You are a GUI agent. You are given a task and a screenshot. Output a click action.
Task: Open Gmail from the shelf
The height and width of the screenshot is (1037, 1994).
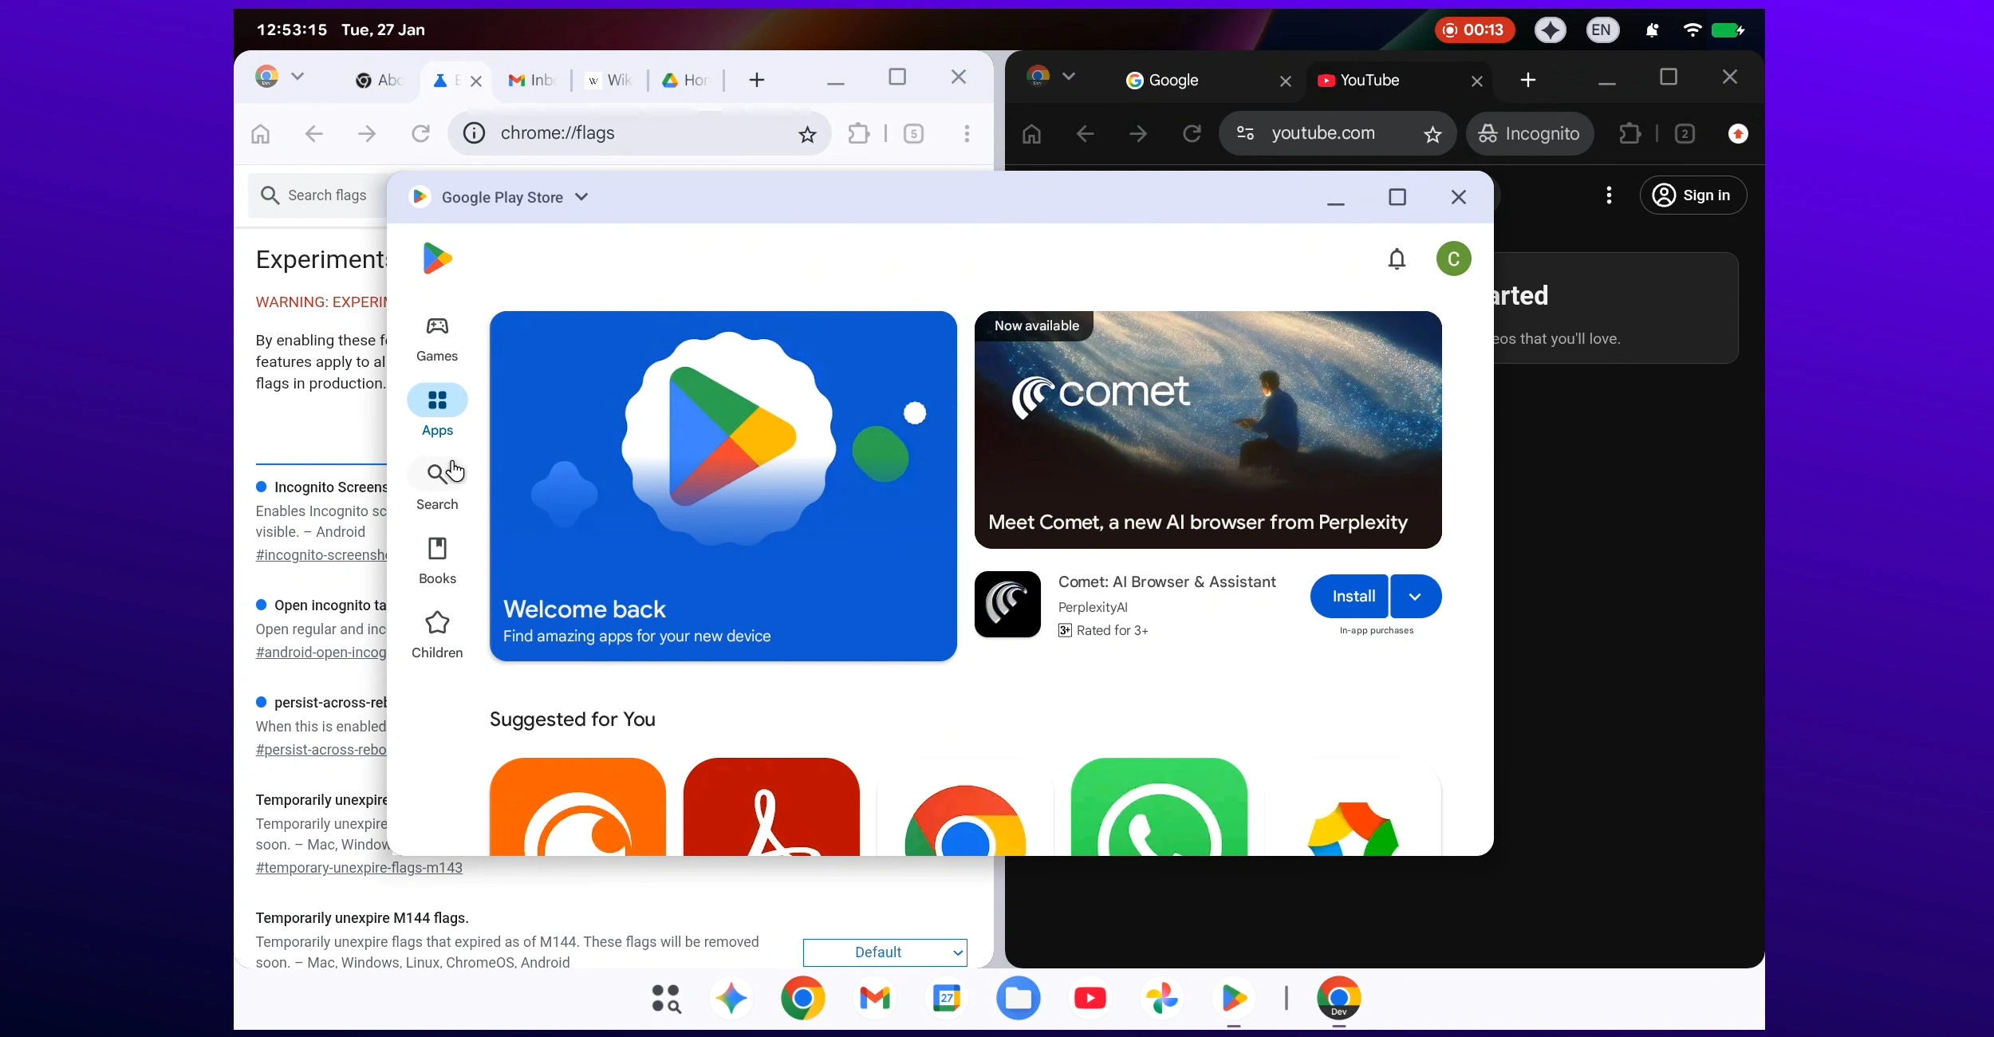[x=875, y=998]
